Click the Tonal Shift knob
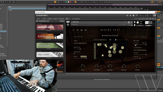 tap(97, 66)
